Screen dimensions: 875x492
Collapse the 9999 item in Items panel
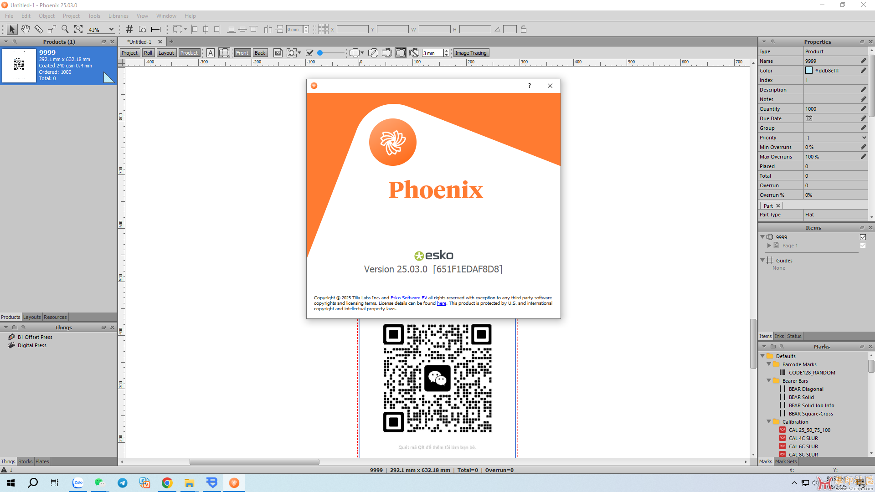762,237
